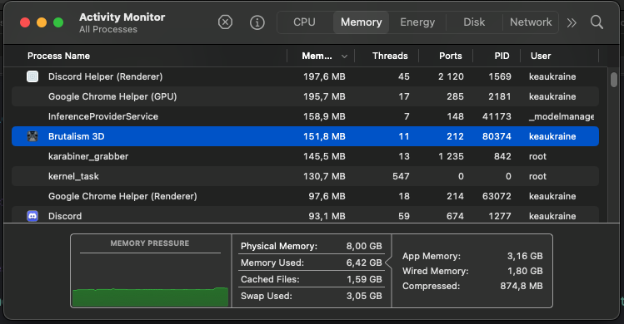Image resolution: width=624 pixels, height=324 pixels.
Task: Click the Discord app icon
Action: coord(32,216)
